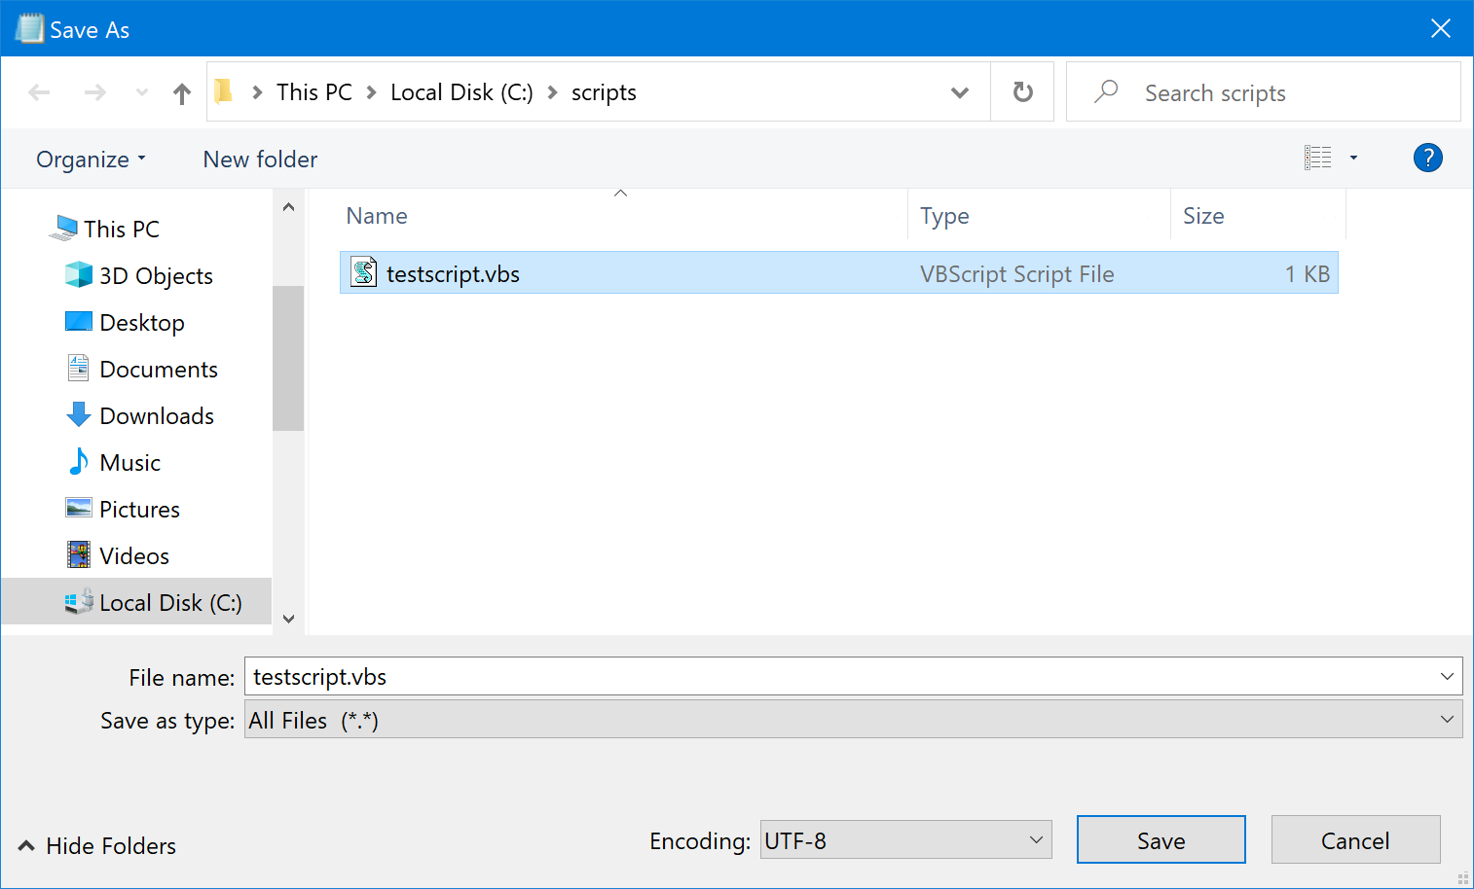Collapse the pane with Hide Folders
This screenshot has height=889, width=1474.
[97, 846]
